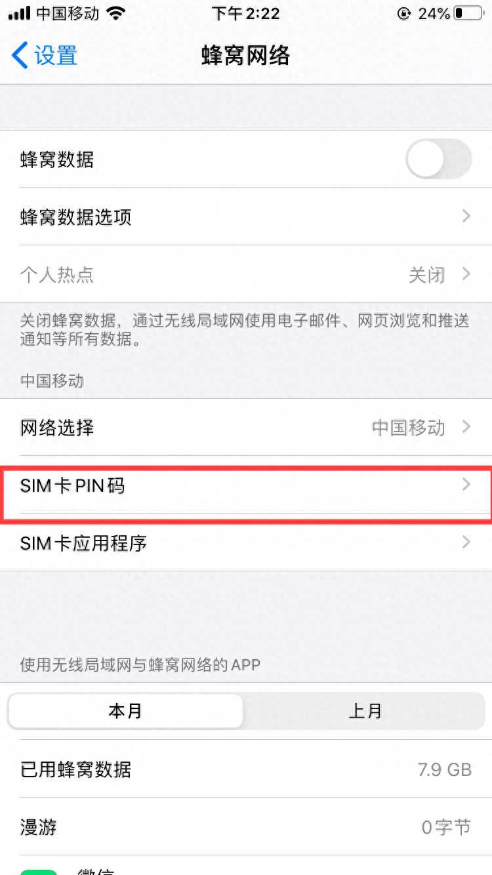Tap the cellular signal bars icon
Screen dimensions: 492x875
click(x=19, y=13)
